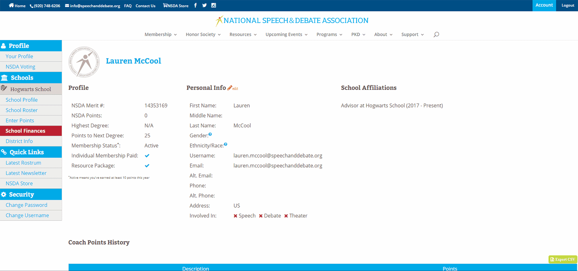The height and width of the screenshot is (271, 578).
Task: Open the Instagram icon link
Action: click(213, 6)
